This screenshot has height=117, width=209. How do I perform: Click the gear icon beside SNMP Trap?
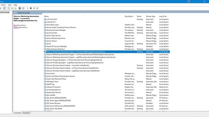pyautogui.click(x=45, y=84)
